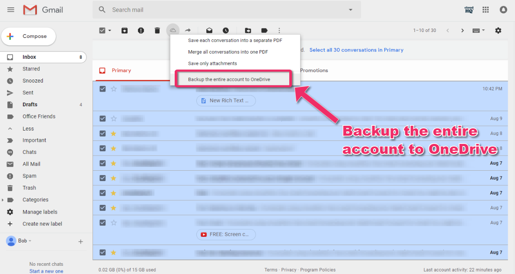Click Bob's profile avatar

(11, 241)
